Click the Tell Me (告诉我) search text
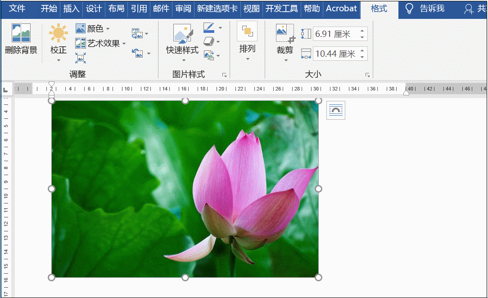488x298 pixels. (432, 9)
